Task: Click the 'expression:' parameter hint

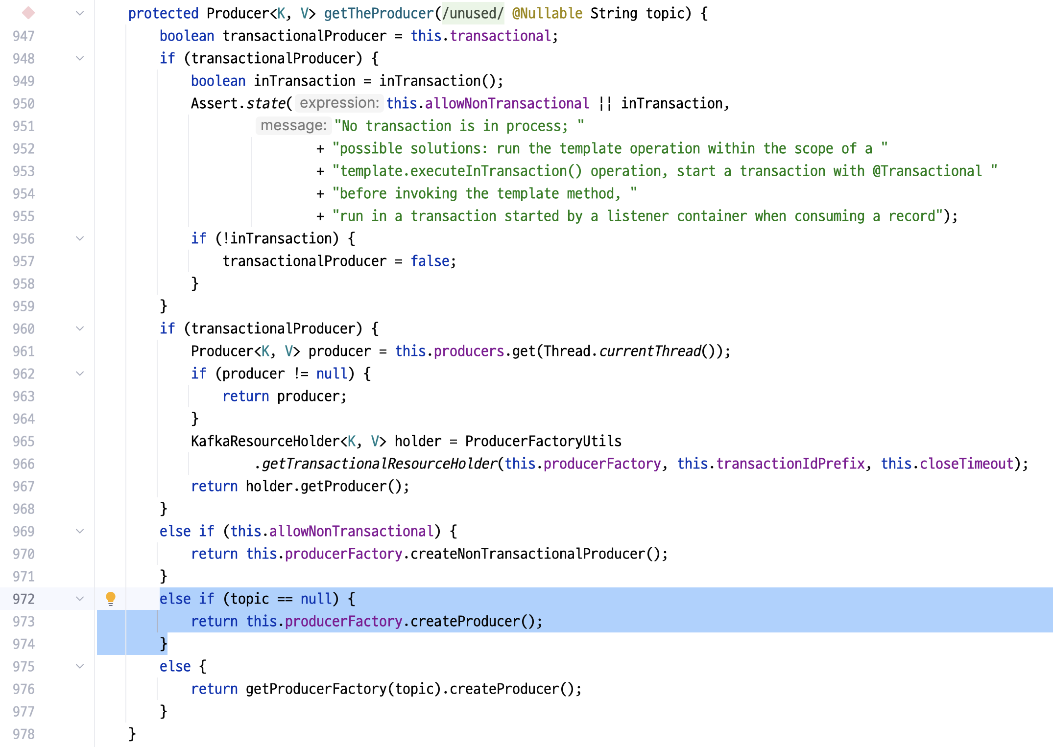Action: coord(339,103)
